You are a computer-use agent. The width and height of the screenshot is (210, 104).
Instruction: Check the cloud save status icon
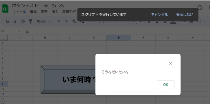pos(62,6)
